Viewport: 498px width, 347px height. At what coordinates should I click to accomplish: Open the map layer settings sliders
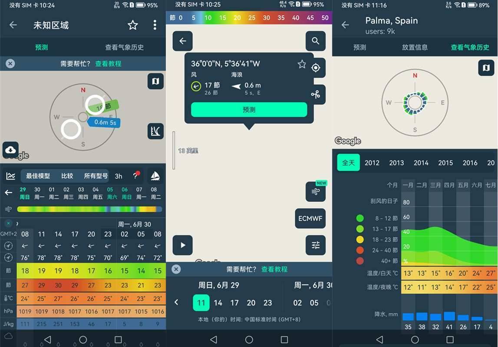pos(316,245)
